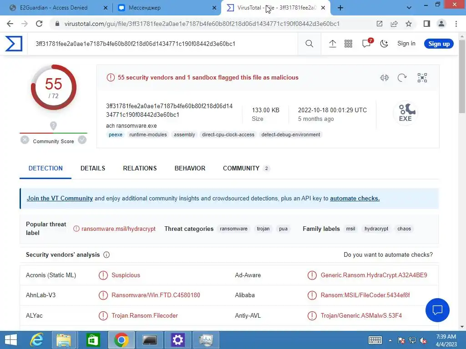Open the Chrome profile avatar icon

coord(441,24)
